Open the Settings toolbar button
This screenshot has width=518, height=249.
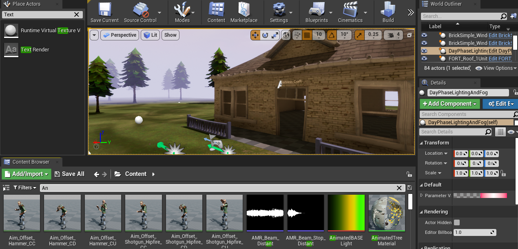[x=279, y=13]
